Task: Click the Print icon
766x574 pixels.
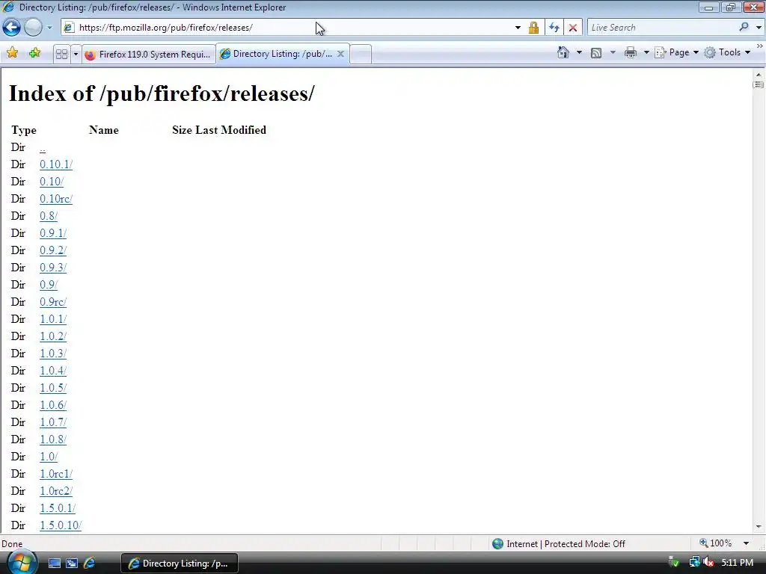Action: point(631,52)
